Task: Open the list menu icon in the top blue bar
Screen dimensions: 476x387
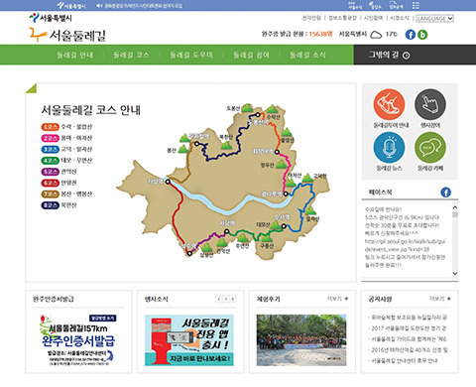Action: point(416,6)
